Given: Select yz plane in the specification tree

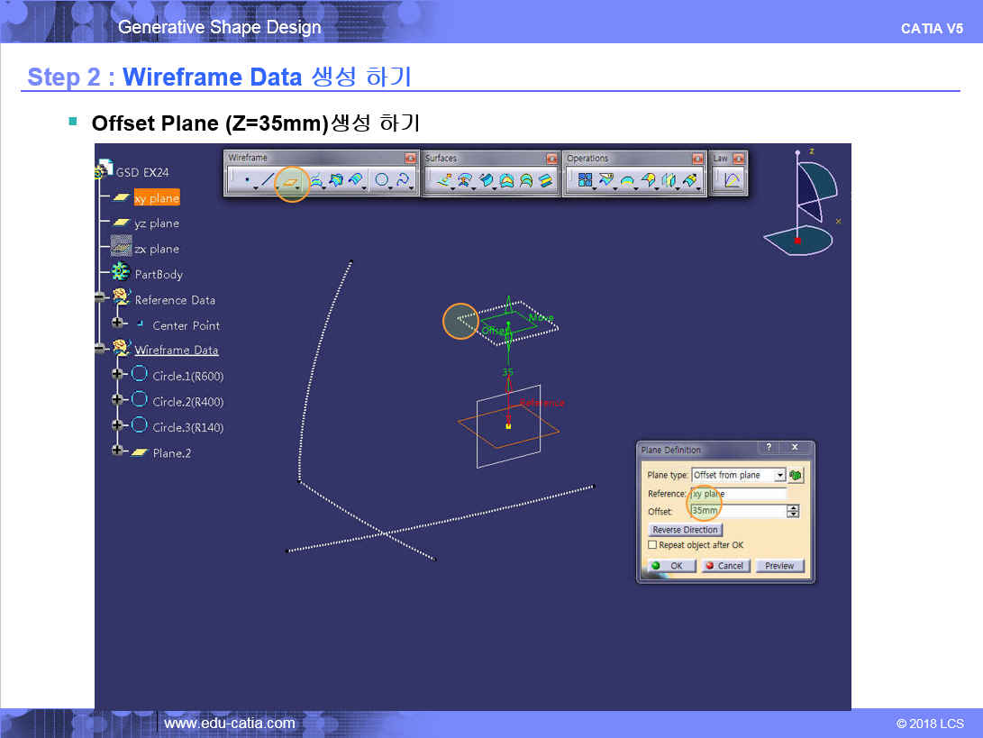Looking at the screenshot, I should (156, 223).
